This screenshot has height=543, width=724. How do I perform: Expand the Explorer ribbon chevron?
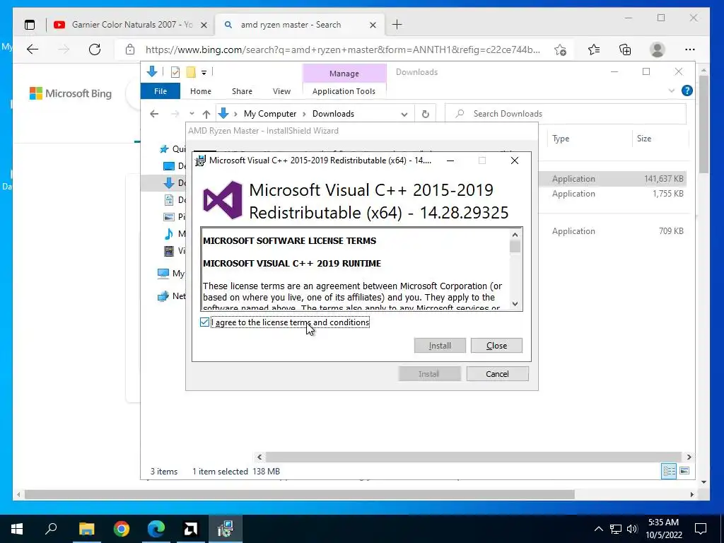672,90
